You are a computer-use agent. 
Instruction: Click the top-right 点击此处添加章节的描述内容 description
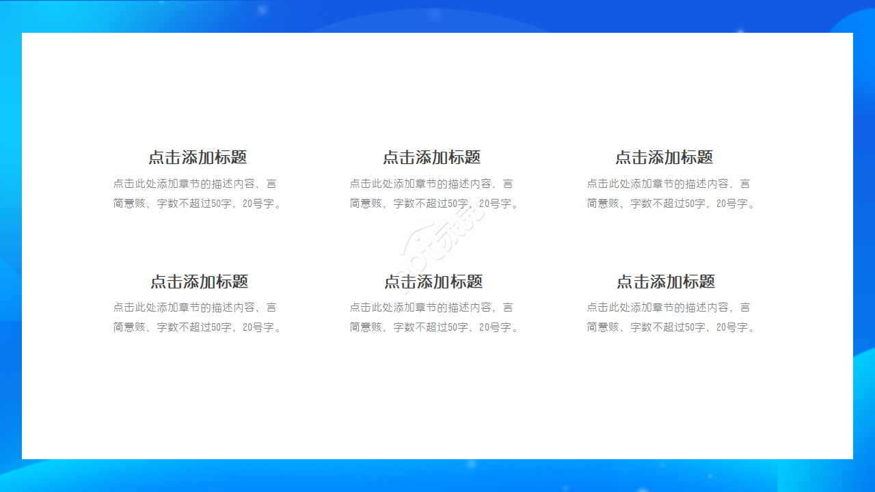pos(671,193)
